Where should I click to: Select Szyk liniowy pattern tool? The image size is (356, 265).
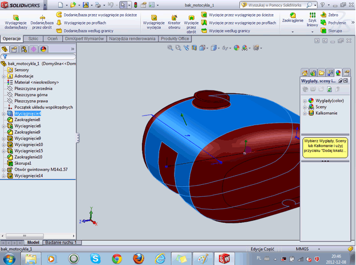(313, 20)
